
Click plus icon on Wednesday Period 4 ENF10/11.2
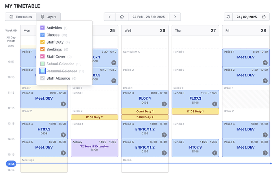tap(164, 135)
